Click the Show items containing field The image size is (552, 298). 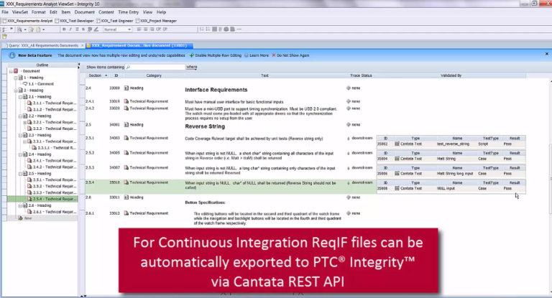pyautogui.click(x=155, y=67)
